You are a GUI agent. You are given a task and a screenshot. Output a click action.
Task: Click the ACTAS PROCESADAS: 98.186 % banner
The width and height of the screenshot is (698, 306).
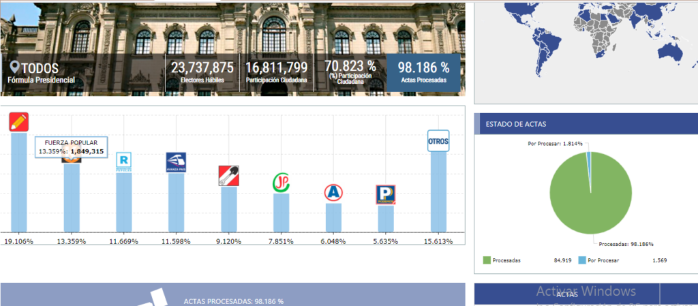tap(233, 301)
